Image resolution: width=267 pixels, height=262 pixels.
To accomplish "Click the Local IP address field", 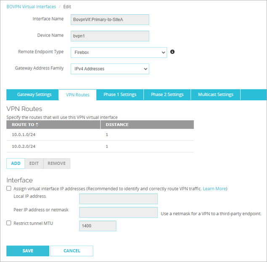I will [x=118, y=199].
